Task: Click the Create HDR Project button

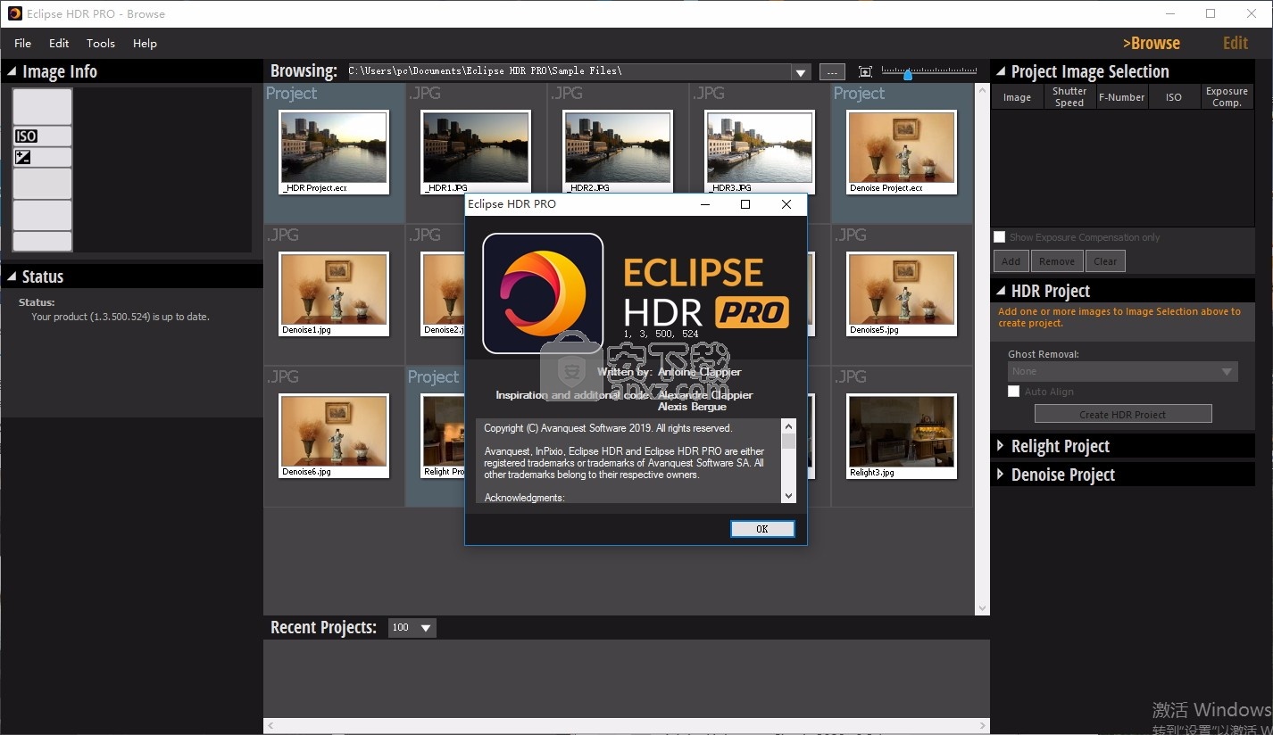Action: coord(1123,414)
